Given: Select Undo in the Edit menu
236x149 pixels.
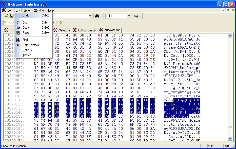Looking at the screenshot, I should [x=26, y=15].
